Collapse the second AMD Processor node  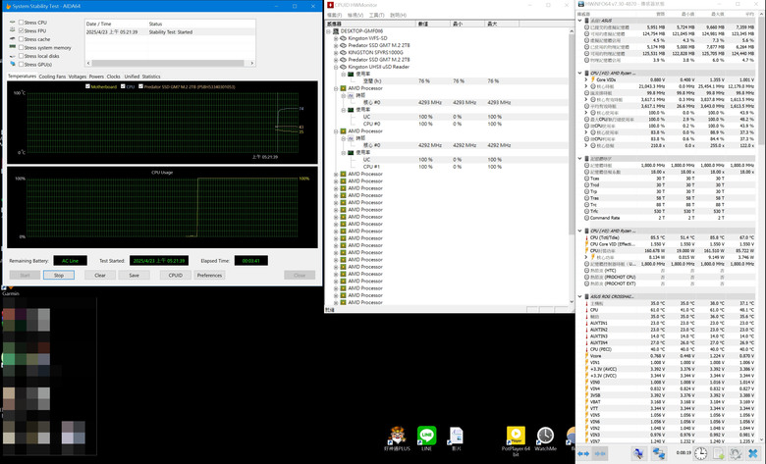[336, 131]
